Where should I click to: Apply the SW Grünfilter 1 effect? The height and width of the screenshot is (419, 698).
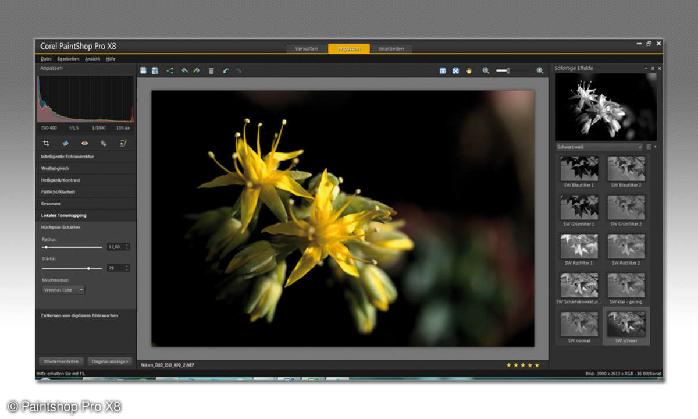point(579,211)
